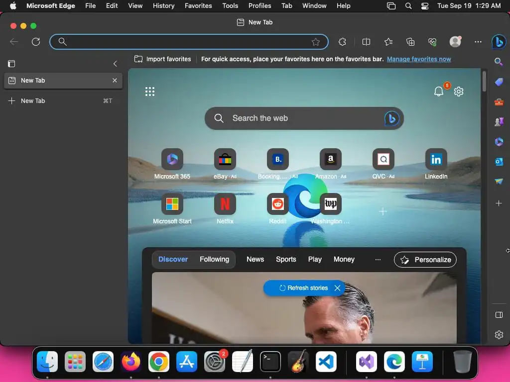
Task: Open Reddit quick link tile
Action: (x=278, y=209)
